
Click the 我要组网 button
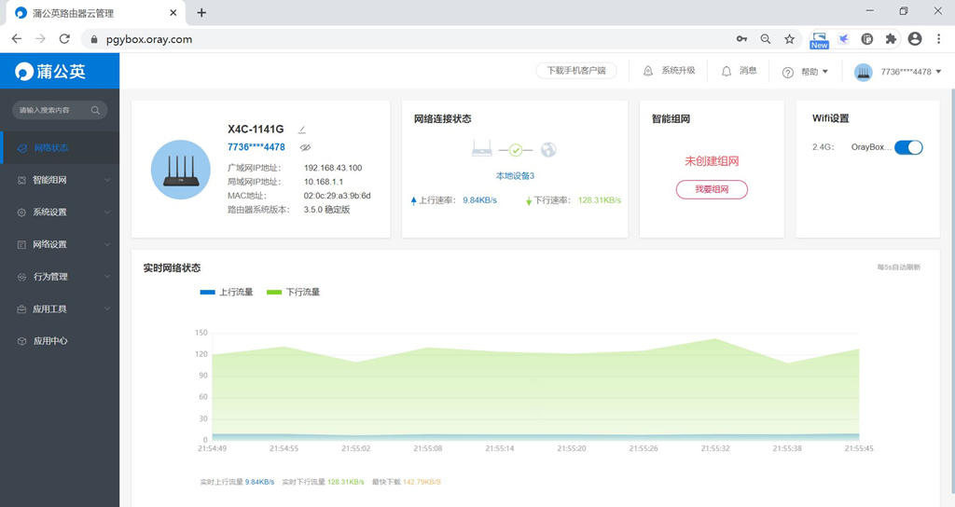pos(712,189)
